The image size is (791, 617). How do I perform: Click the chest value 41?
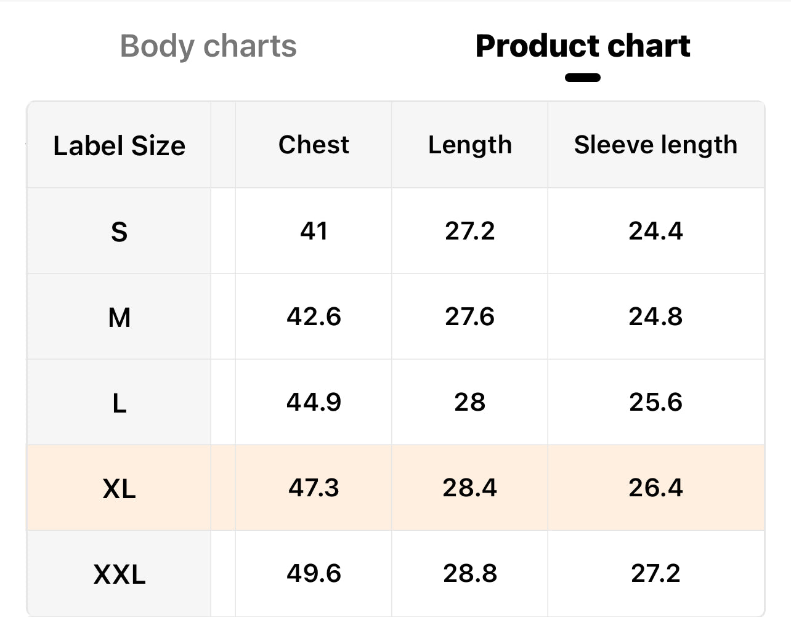[314, 231]
